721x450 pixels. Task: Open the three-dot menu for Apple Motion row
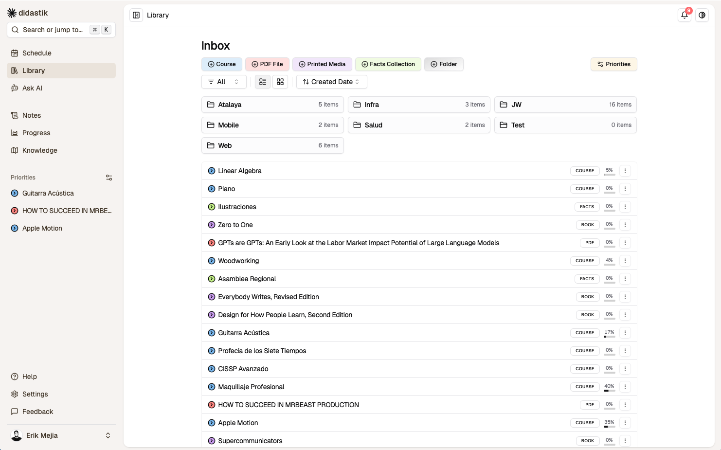pyautogui.click(x=625, y=423)
